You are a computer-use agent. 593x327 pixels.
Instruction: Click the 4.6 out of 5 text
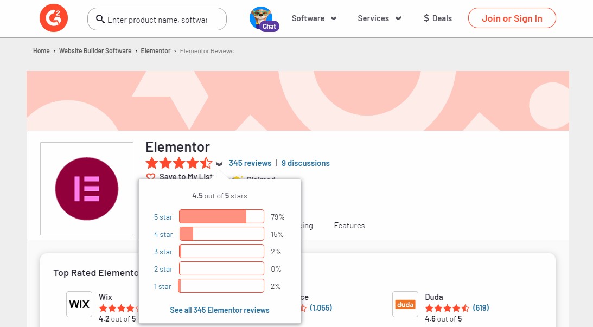tap(443, 319)
